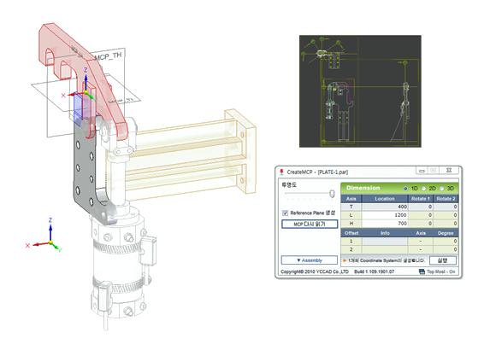Click the T axis Location field 400

[x=385, y=207]
